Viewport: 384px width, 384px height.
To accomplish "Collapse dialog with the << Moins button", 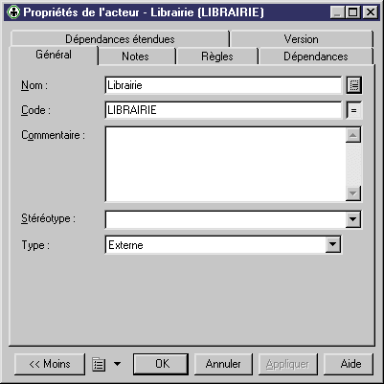I will [x=50, y=364].
